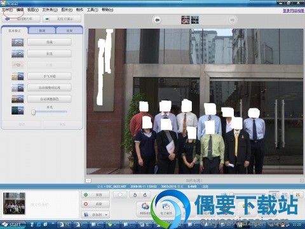Go back to the picture library
This screenshot has height=229, width=305.
[21, 19]
